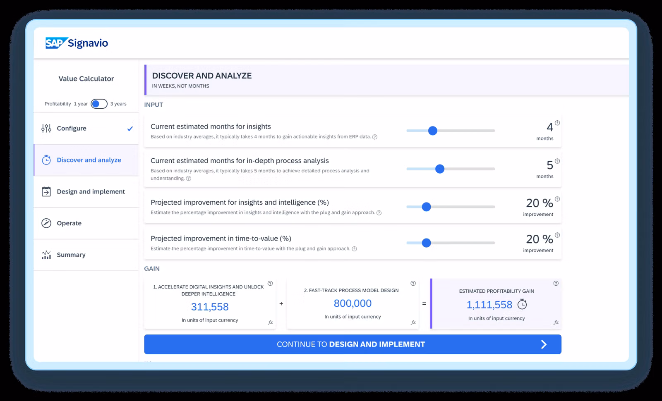Screen dimensions: 662x401
Task: Click time-to-value improvement slider handle
Action: click(x=426, y=243)
